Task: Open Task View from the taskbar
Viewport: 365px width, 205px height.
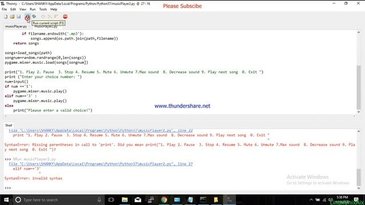Action: click(111, 200)
